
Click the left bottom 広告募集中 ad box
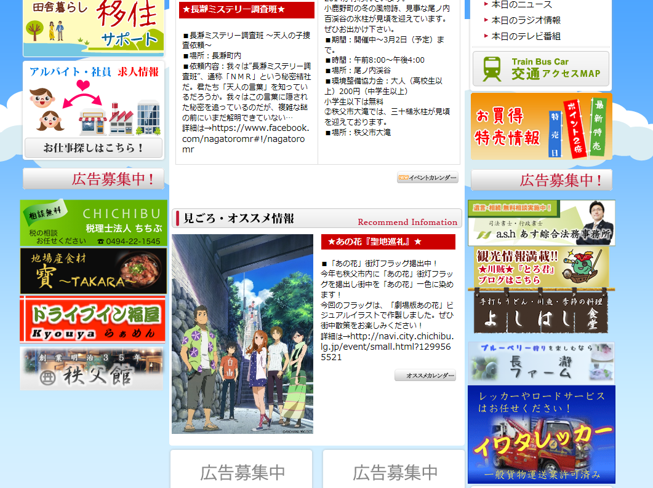[x=241, y=470]
